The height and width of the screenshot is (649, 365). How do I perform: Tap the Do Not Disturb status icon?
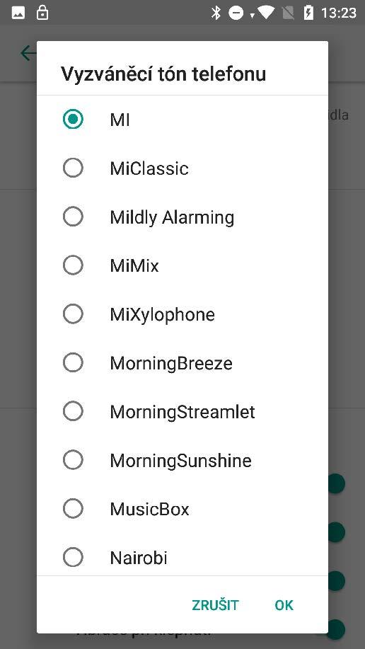pos(236,13)
